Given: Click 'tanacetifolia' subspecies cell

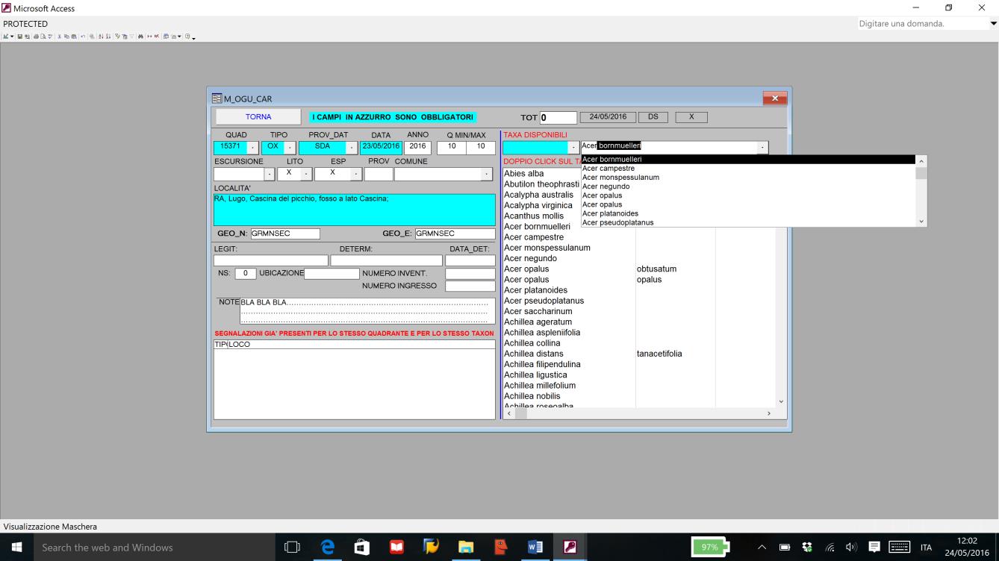Looking at the screenshot, I should click(659, 354).
